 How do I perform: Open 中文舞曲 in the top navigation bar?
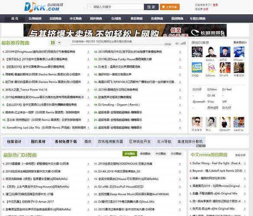76,19
